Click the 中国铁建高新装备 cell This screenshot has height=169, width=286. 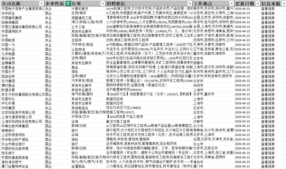23,157
